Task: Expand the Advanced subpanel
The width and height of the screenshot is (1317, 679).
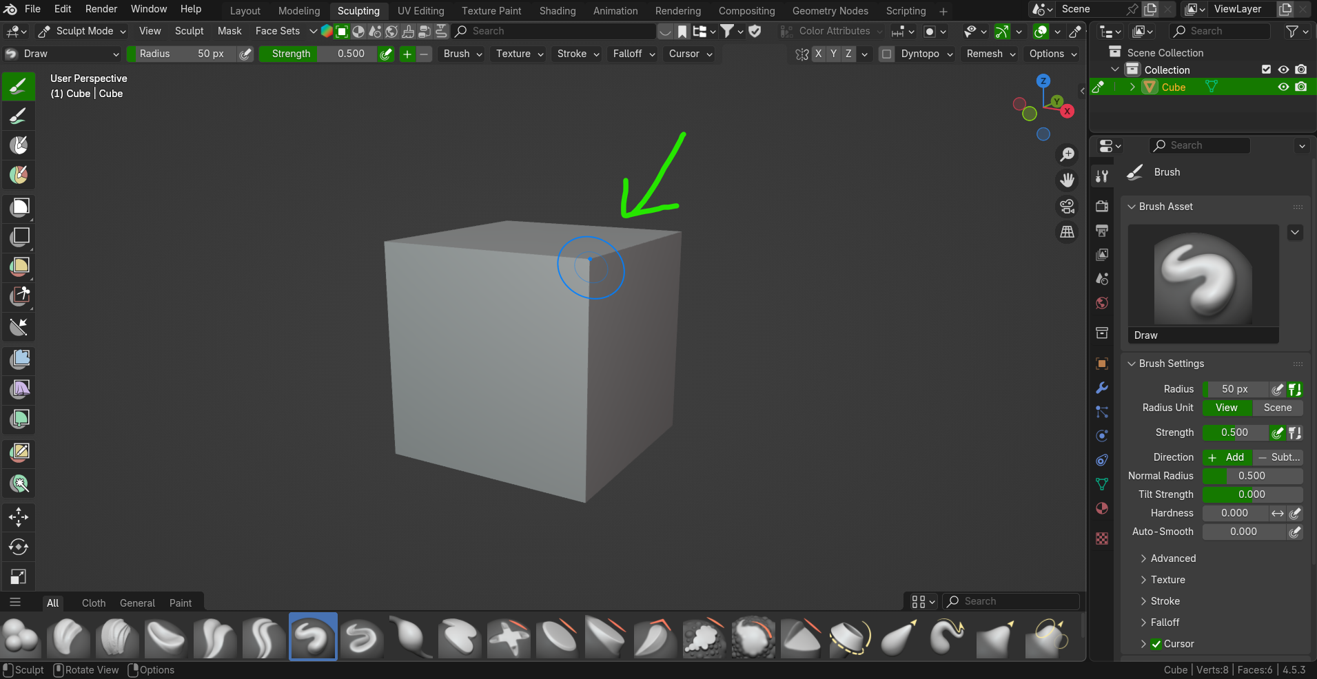Action: click(x=1173, y=558)
